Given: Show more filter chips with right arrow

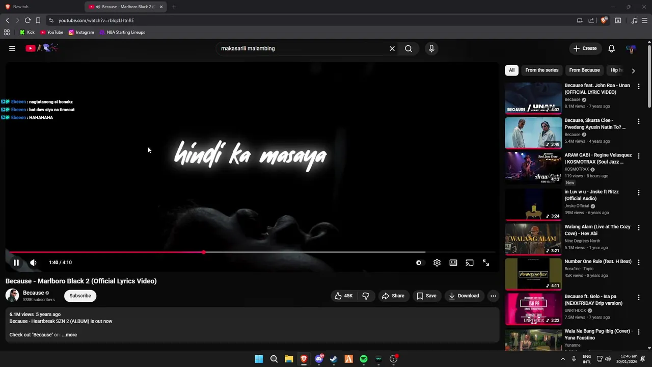Looking at the screenshot, I should click(x=633, y=71).
